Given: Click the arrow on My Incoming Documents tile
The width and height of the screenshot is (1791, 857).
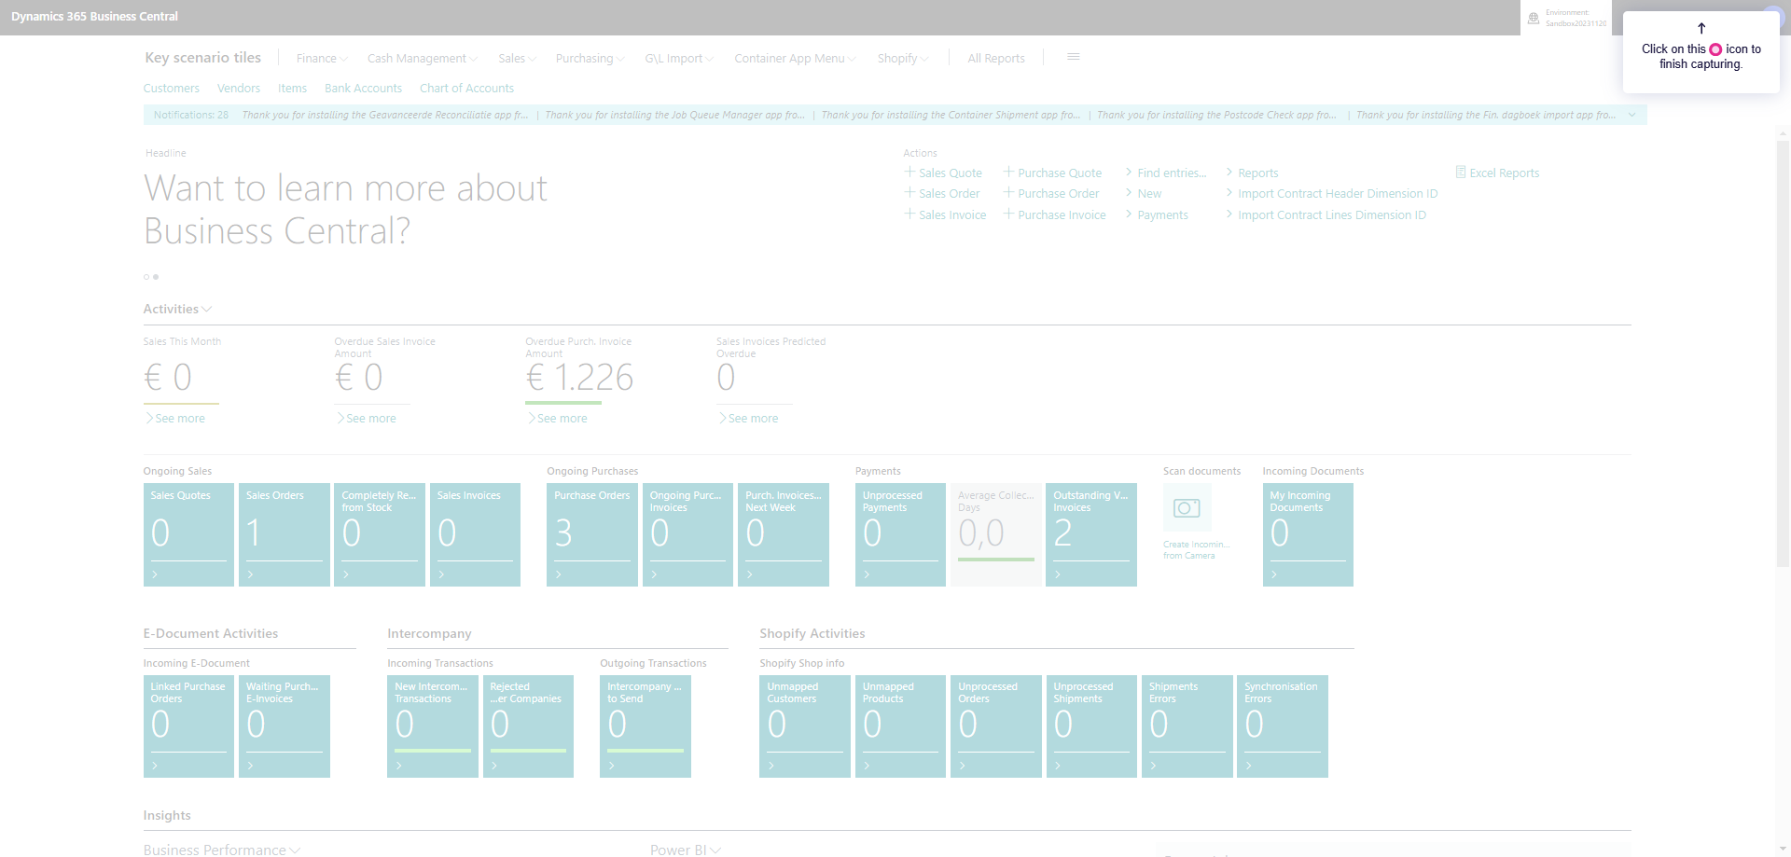Looking at the screenshot, I should point(1274,574).
